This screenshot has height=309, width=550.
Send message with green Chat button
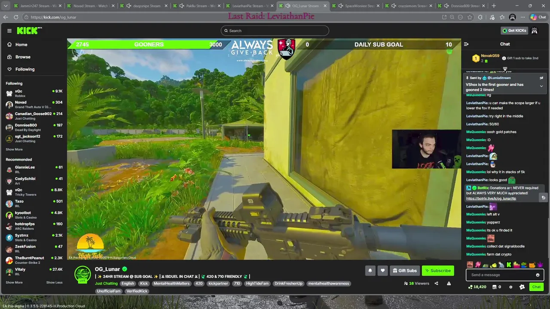click(x=536, y=287)
